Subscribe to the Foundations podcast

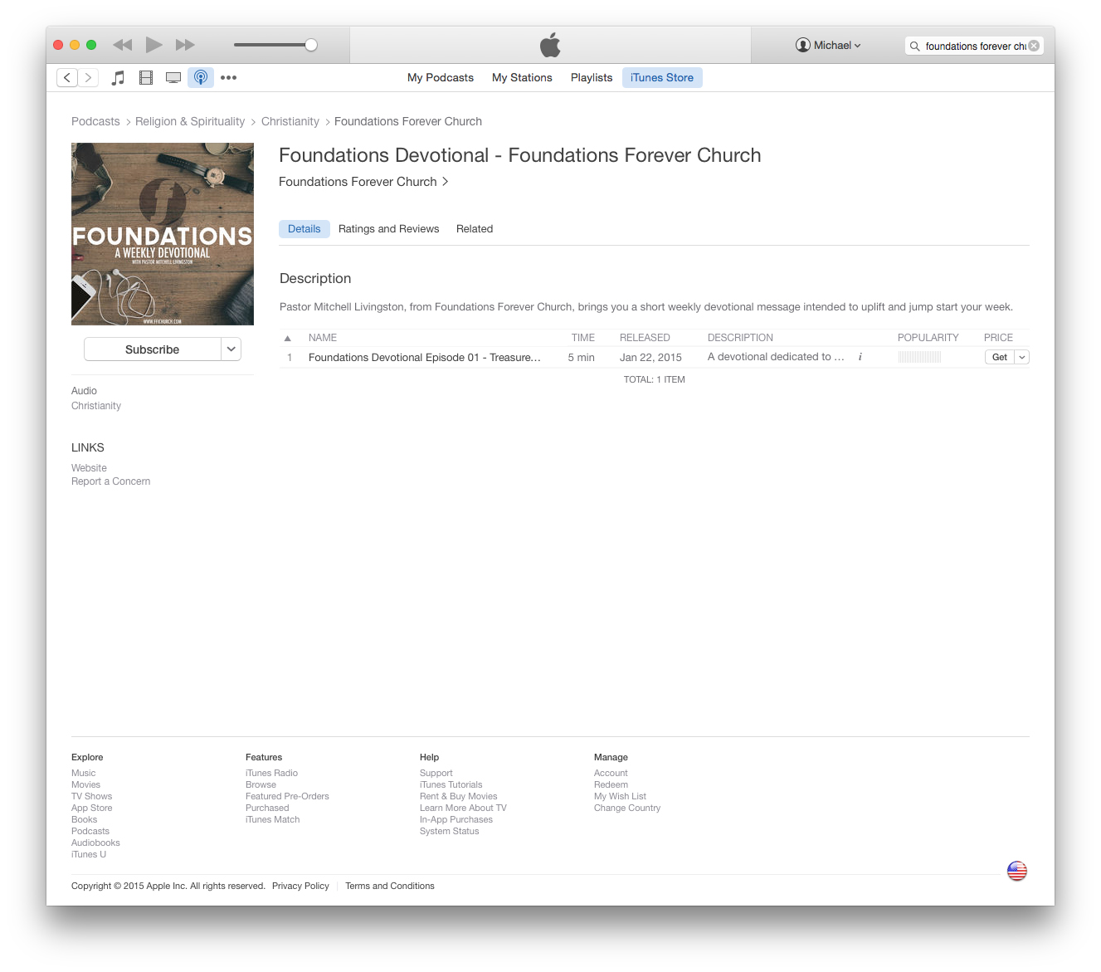tap(153, 349)
